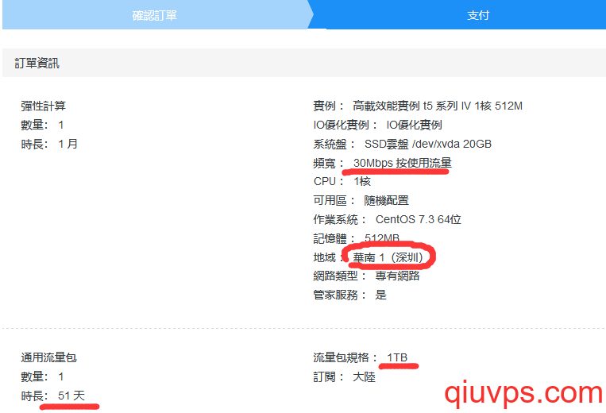Click the 可用區 隨機配置 row
This screenshot has height=413, width=606.
[x=361, y=200]
